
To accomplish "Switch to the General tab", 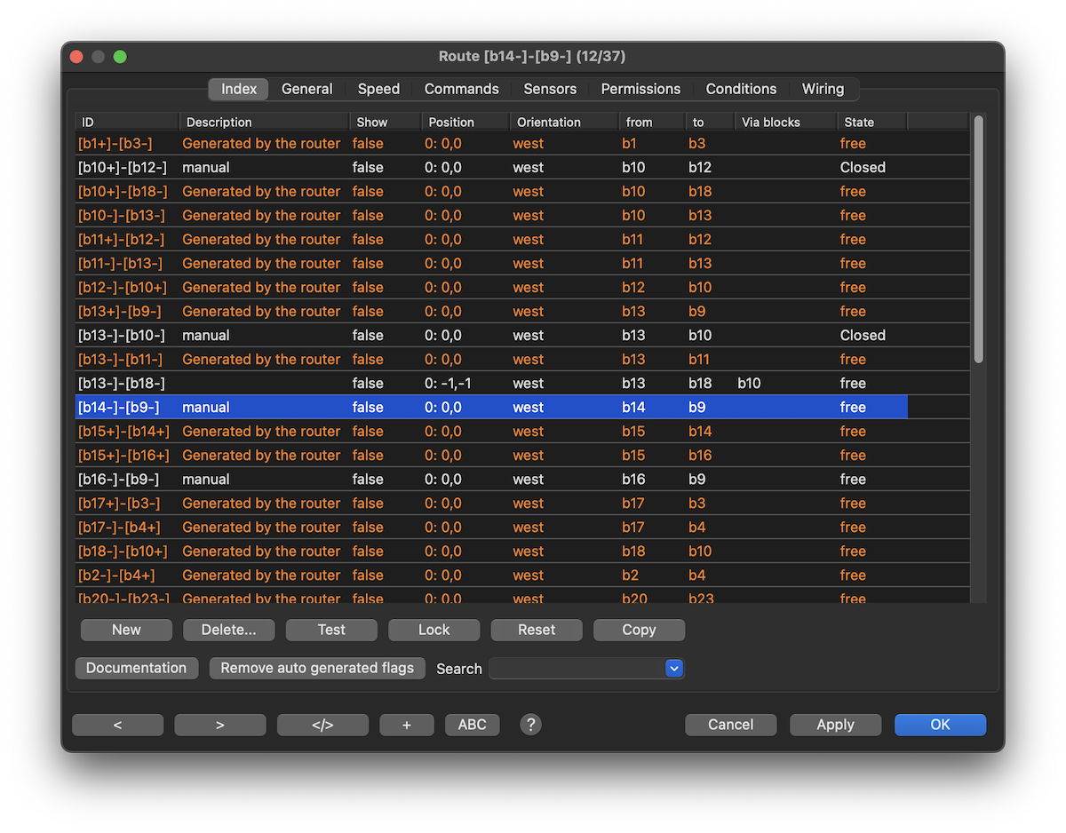I will click(x=306, y=89).
